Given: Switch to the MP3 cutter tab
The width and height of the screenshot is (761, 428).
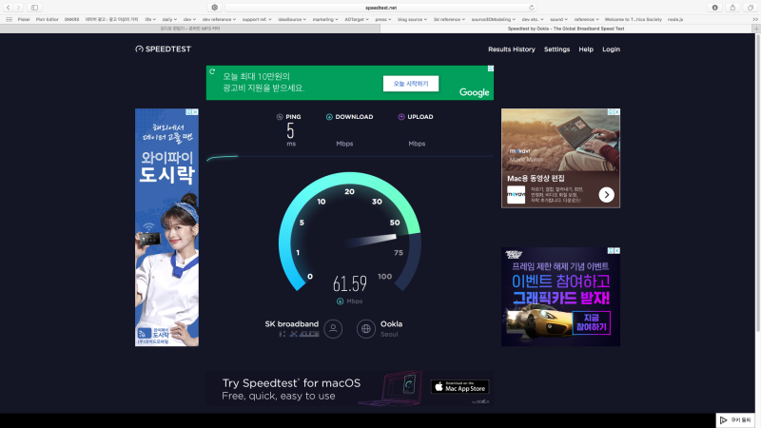Looking at the screenshot, I should pos(189,29).
